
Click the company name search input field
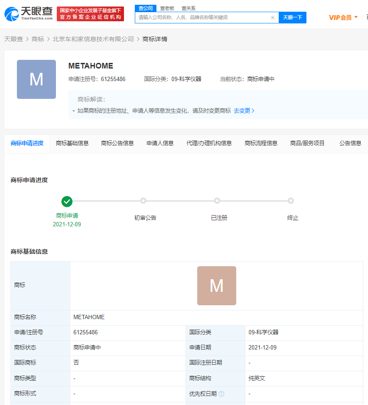pos(203,18)
